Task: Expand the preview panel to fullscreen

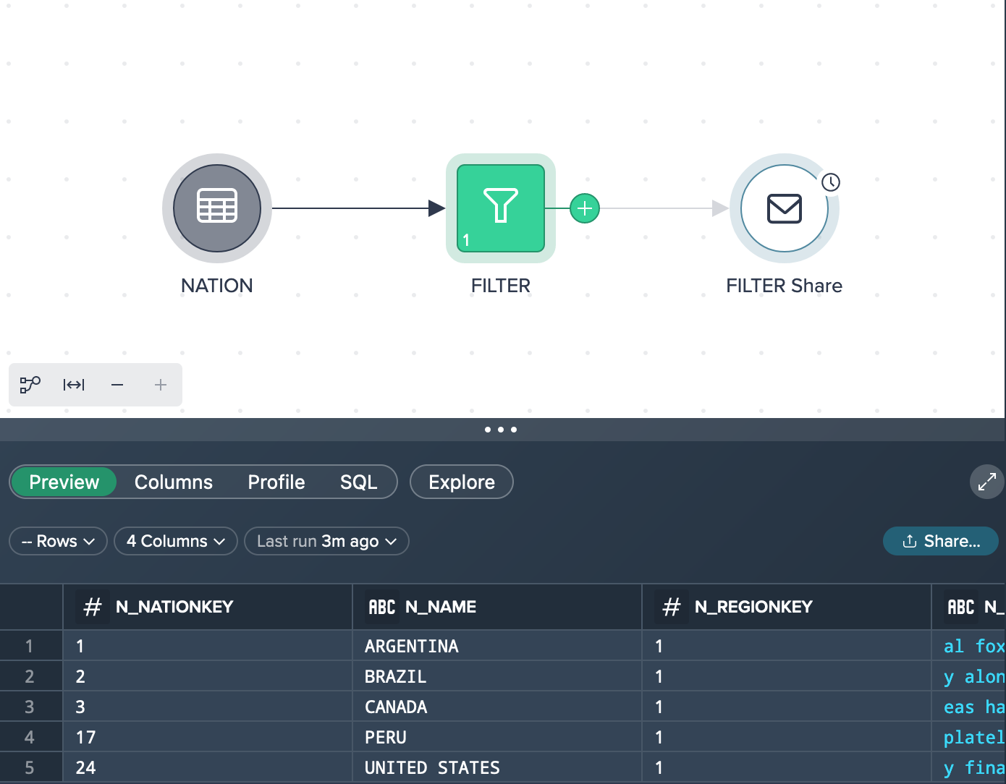Action: [x=986, y=482]
